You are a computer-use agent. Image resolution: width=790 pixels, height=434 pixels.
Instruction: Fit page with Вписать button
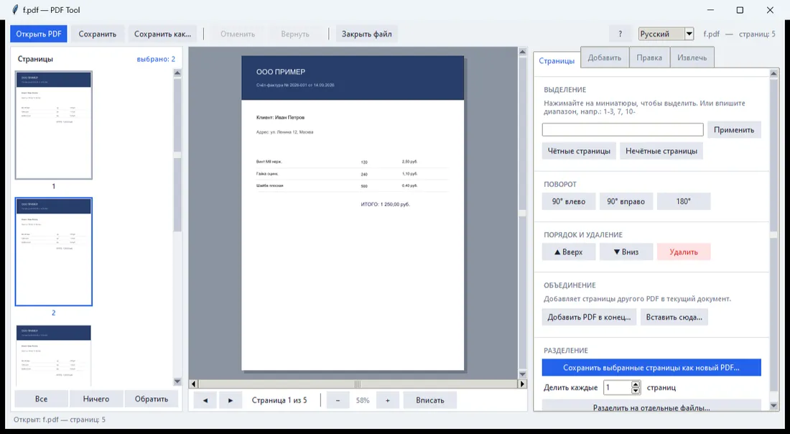(x=429, y=400)
